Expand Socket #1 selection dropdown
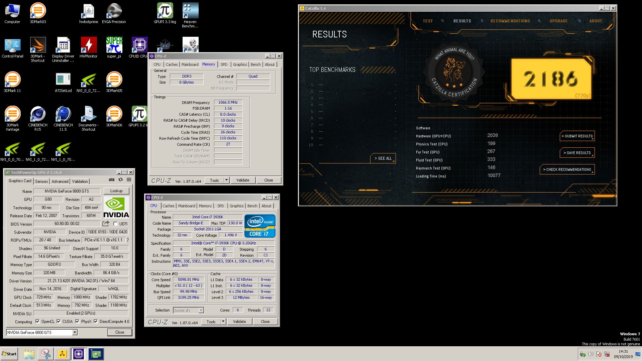The width and height of the screenshot is (642, 361). pos(201,311)
